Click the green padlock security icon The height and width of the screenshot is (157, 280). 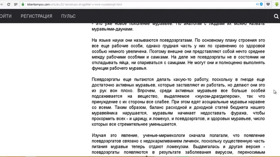click(x=23, y=4)
